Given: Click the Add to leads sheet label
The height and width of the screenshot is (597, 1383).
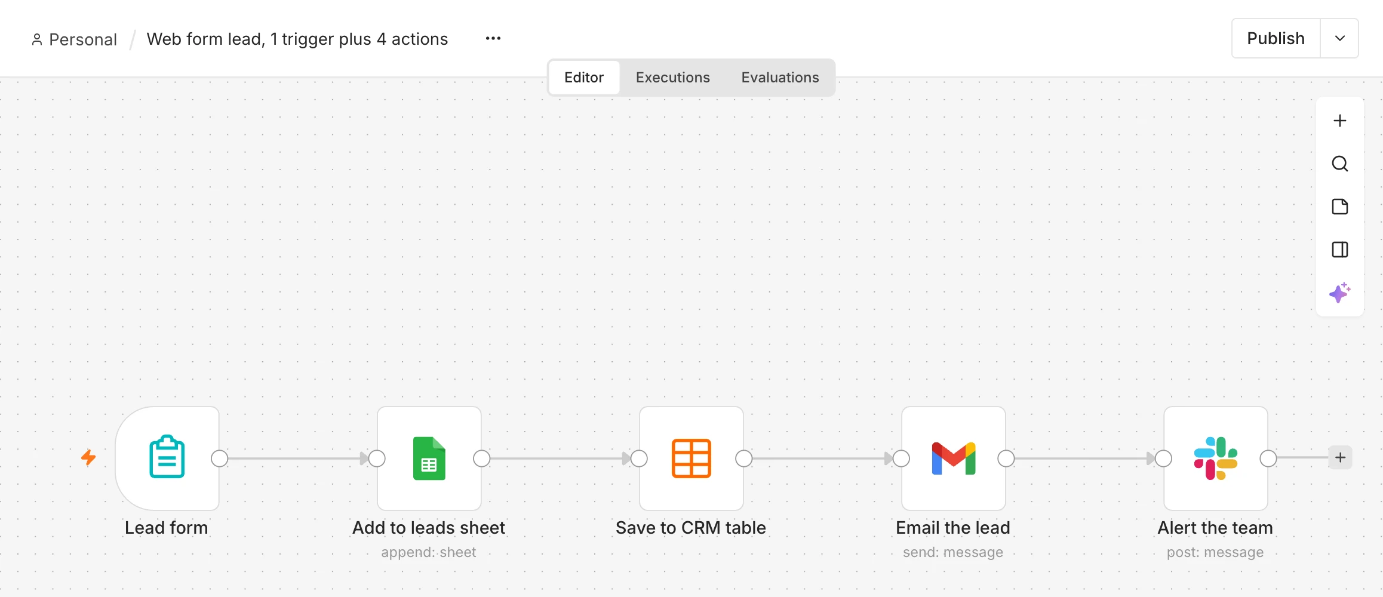Looking at the screenshot, I should click(429, 528).
